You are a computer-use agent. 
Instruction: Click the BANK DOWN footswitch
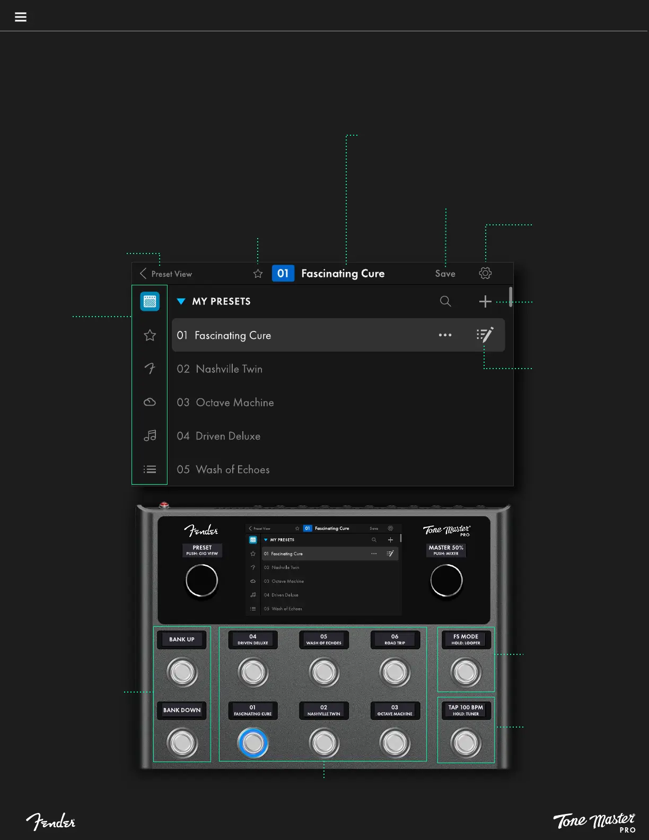coord(182,743)
